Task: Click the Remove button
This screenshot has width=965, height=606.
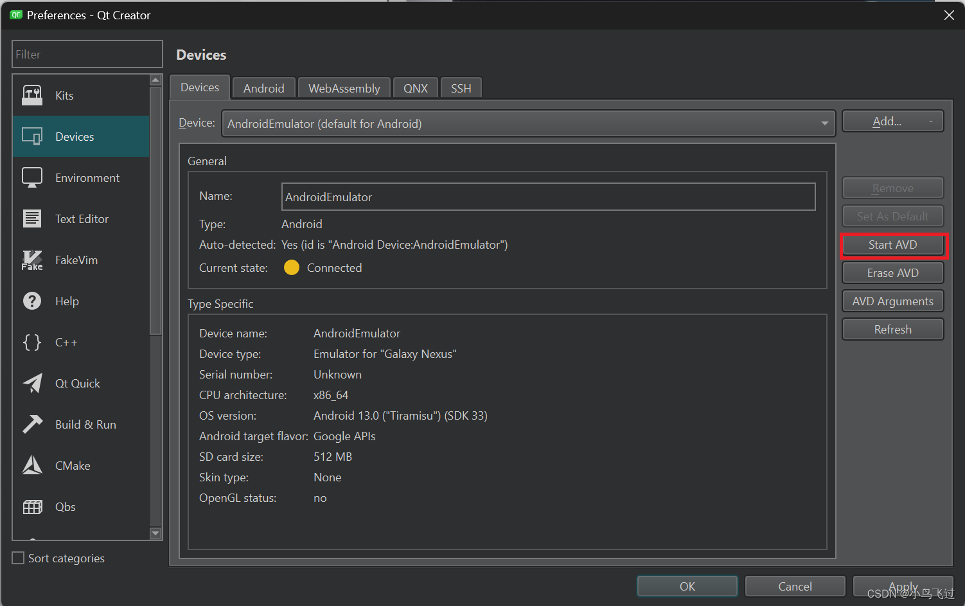Action: [893, 188]
